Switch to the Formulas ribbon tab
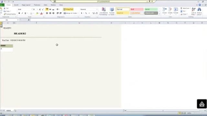This screenshot has width=207, height=116. tap(37, 5)
